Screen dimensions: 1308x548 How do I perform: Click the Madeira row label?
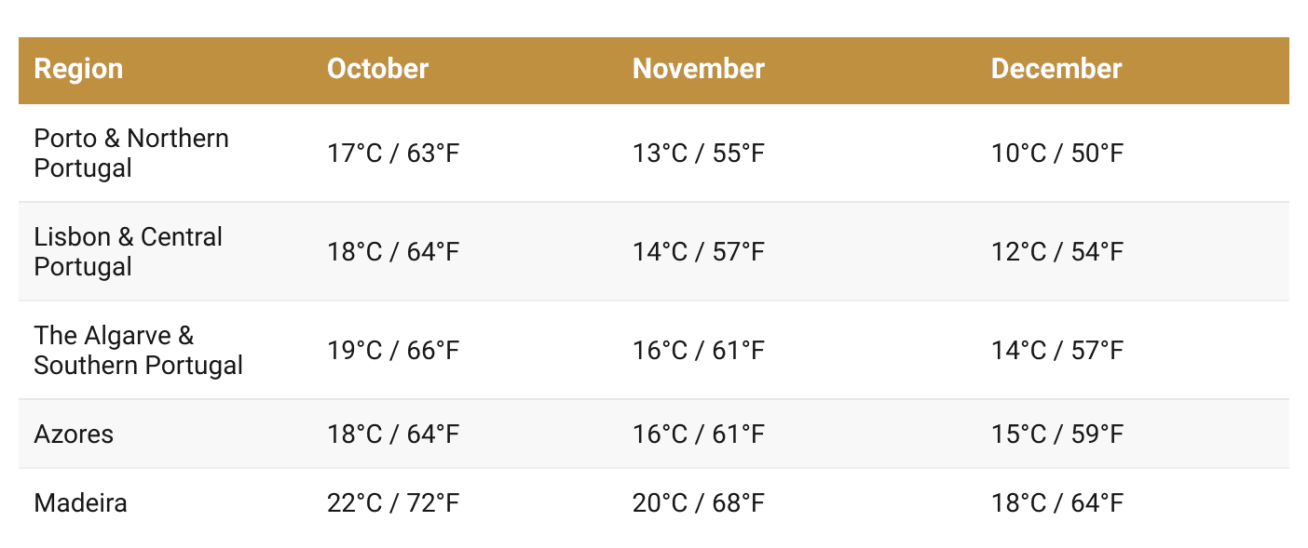coord(80,503)
